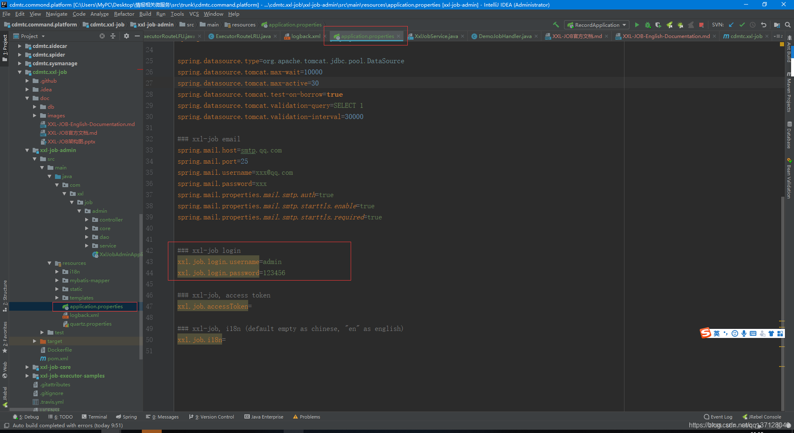The width and height of the screenshot is (794, 433).
Task: Click editor line 44 password value
Action: tap(274, 273)
